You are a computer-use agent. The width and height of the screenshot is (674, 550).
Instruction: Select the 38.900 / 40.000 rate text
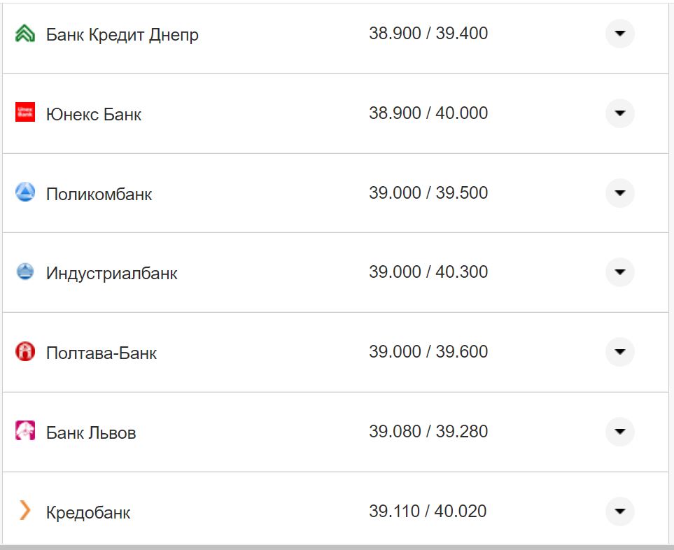pyautogui.click(x=429, y=113)
